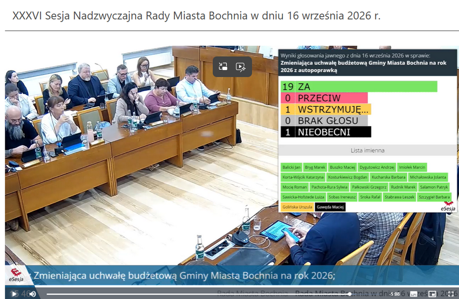Click the 1 NIEOBECNI black bar
The image size is (459, 299).
click(x=326, y=132)
